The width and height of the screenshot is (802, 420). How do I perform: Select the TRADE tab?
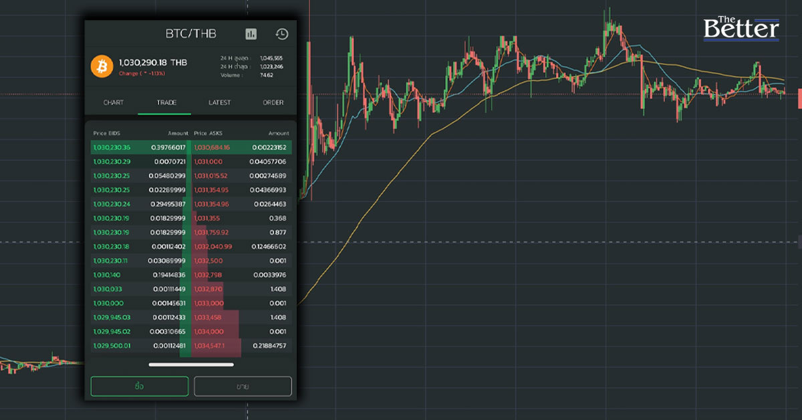coord(166,102)
